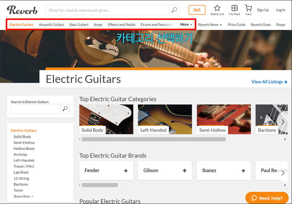
Task: Select the Electric Guitars nav tab
Action: (21, 25)
